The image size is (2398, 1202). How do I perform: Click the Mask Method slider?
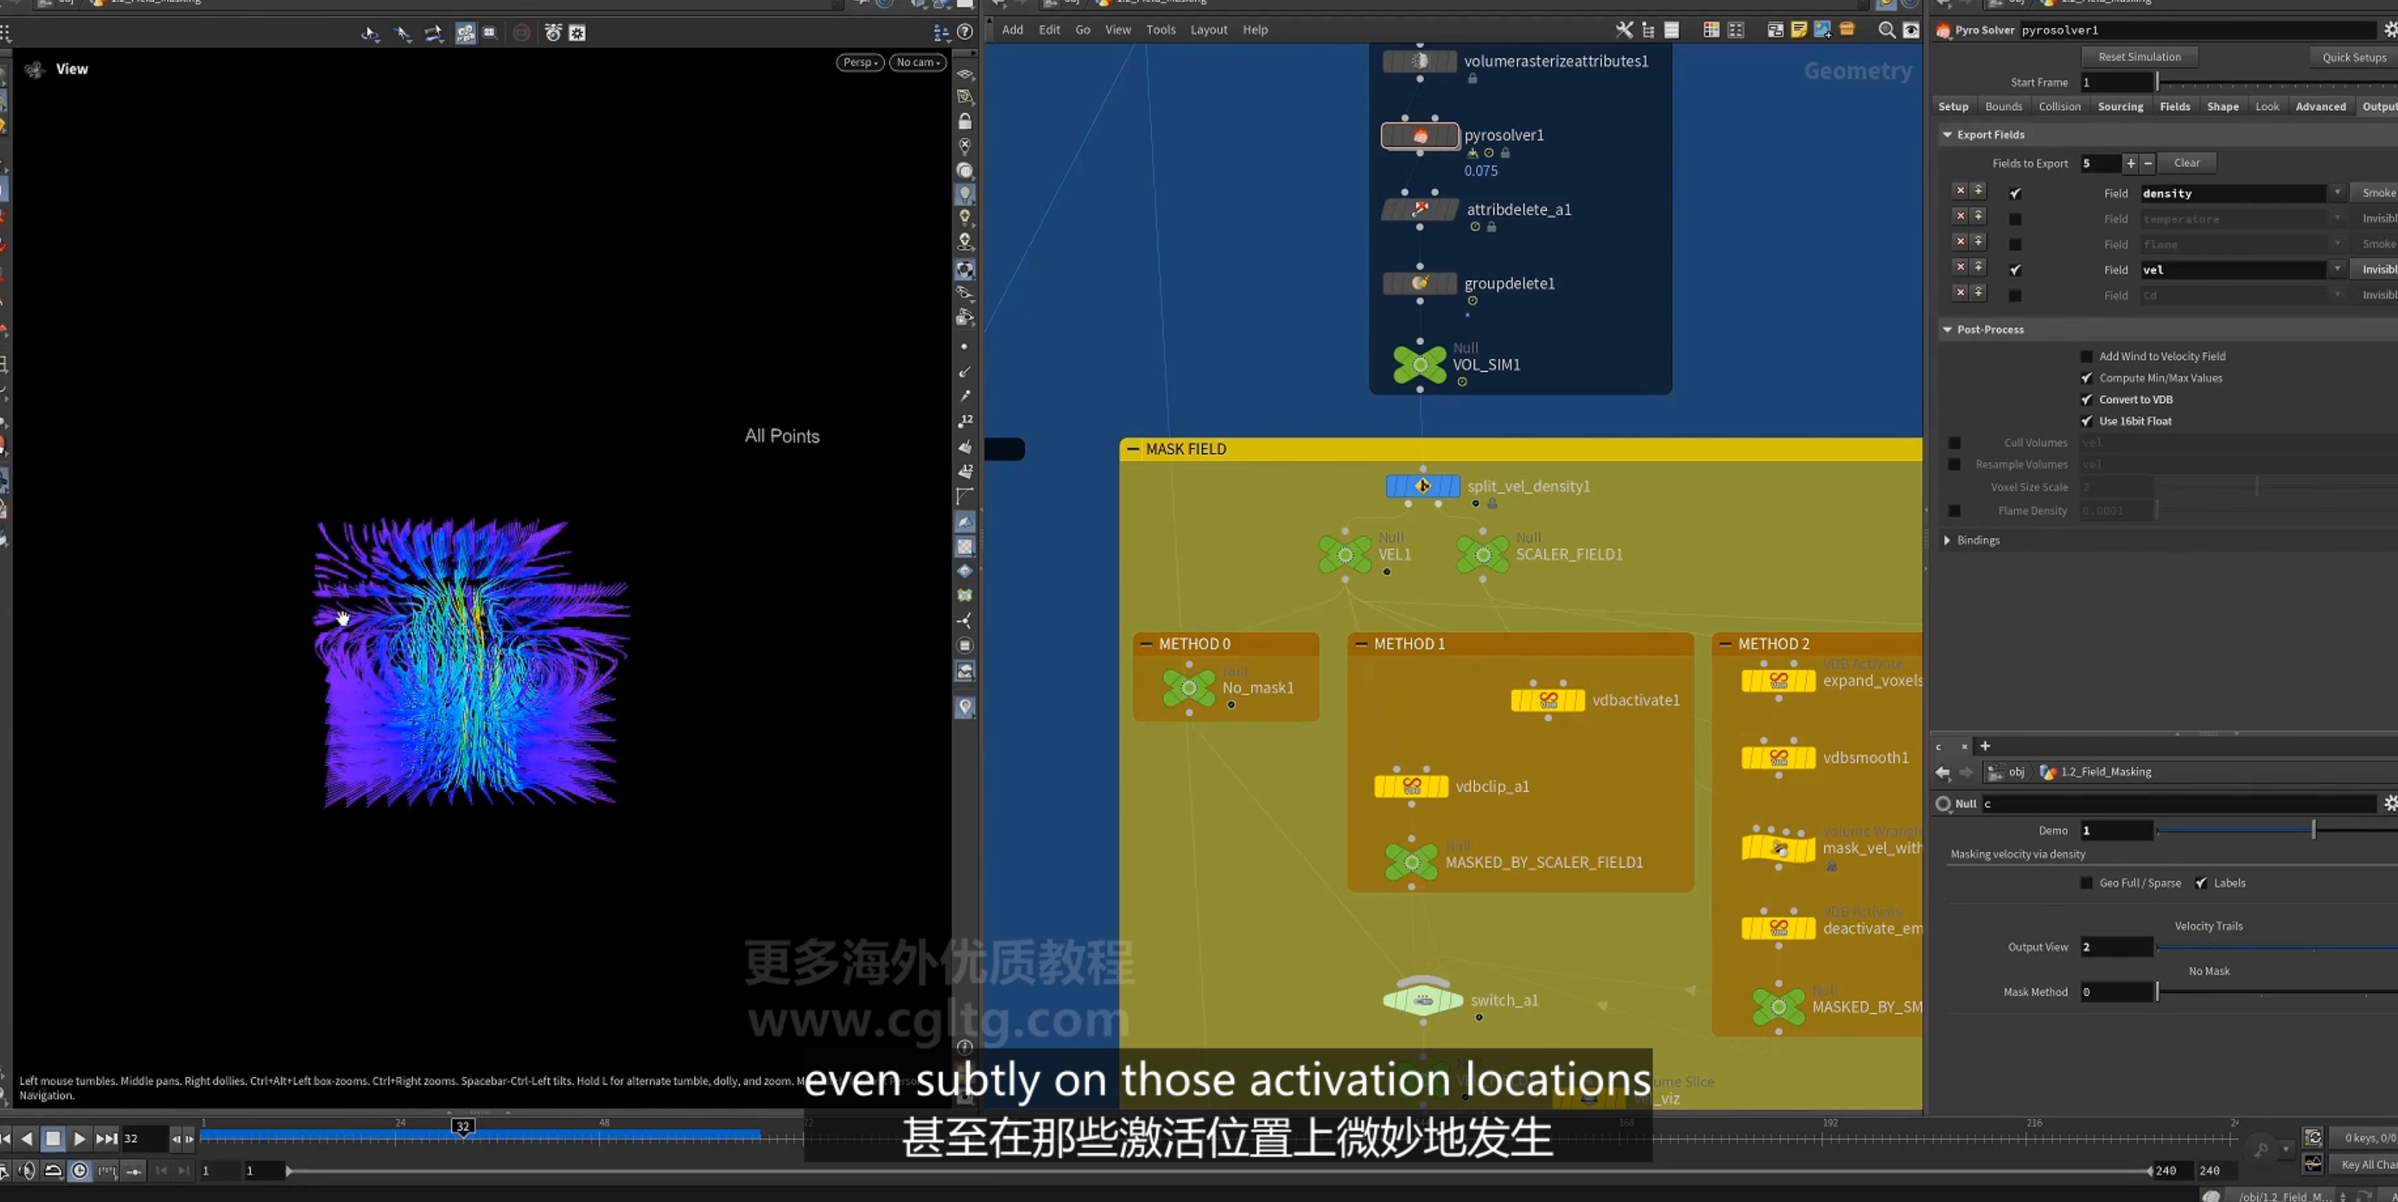[2276, 993]
